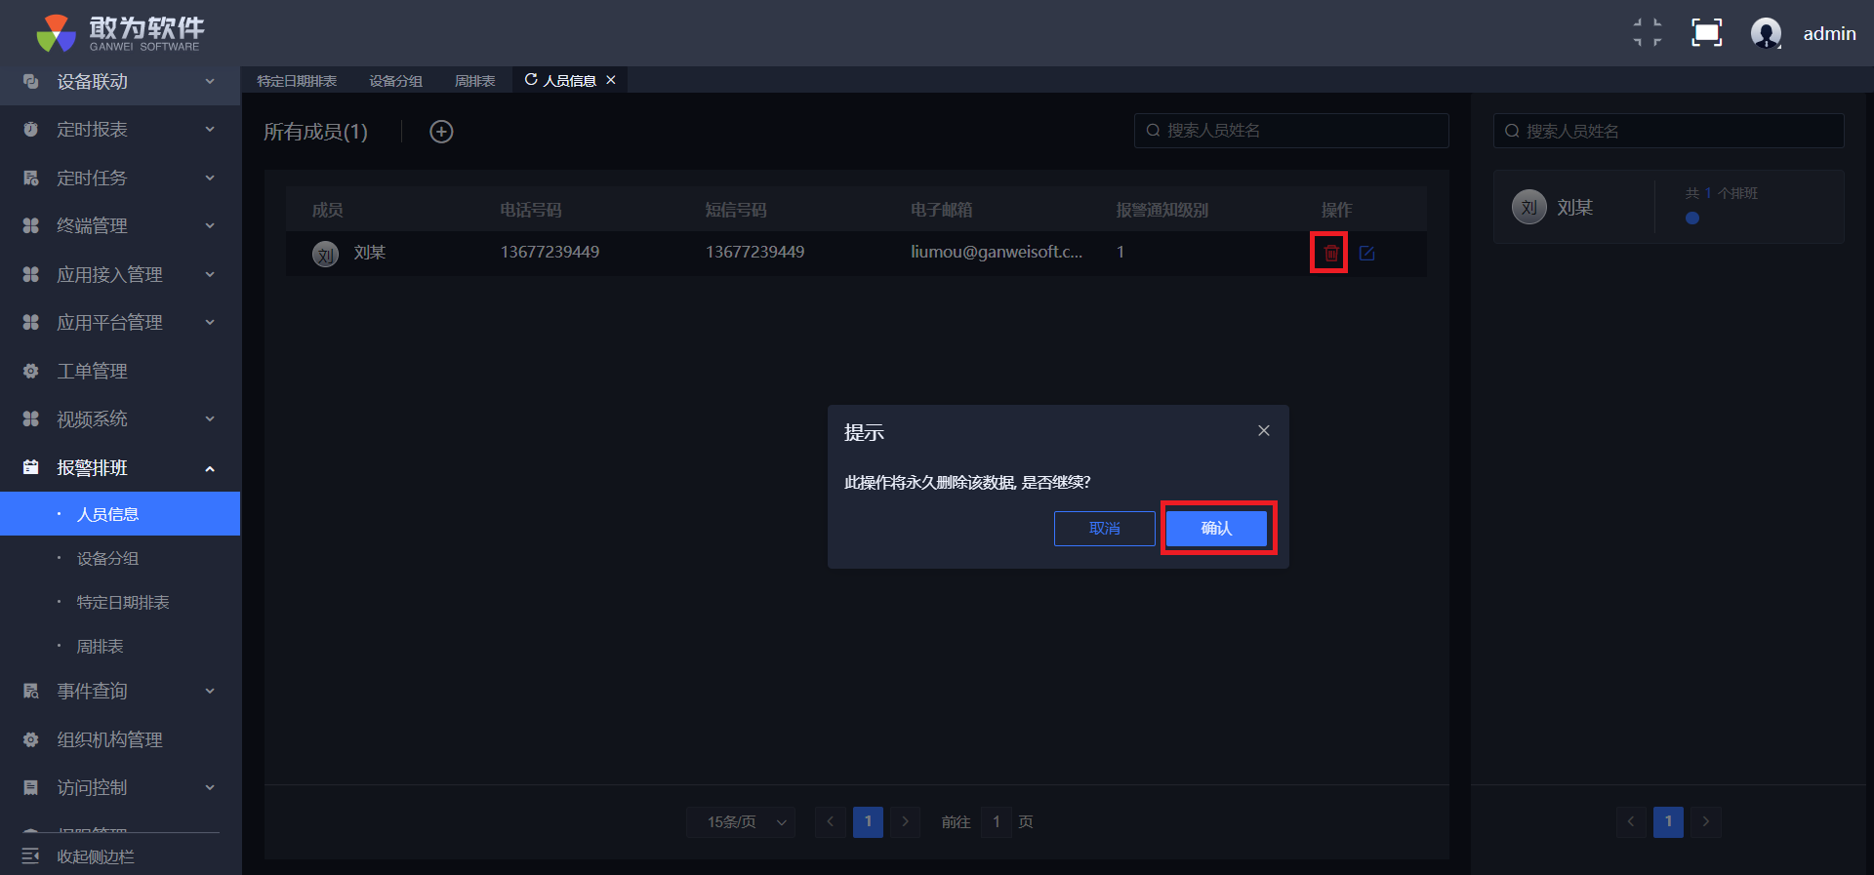Image resolution: width=1874 pixels, height=875 pixels.
Task: Click the 应用接入管理 sidebar icon
Action: [30, 275]
